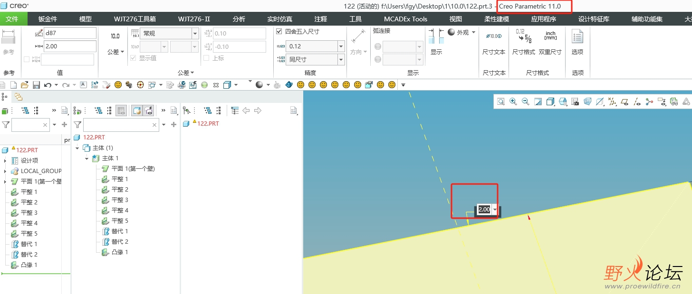Toggle the 四舍五入尺寸 checkbox
Screen dimensions: 692x294
279,31
